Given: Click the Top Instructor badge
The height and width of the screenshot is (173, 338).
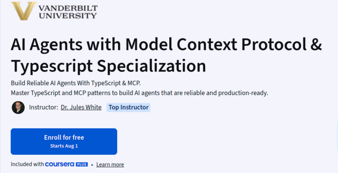Looking at the screenshot, I should pyautogui.click(x=128, y=107).
